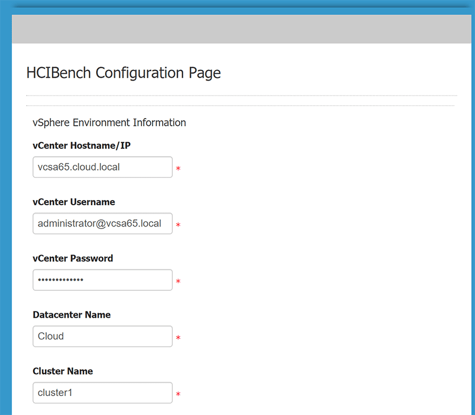475x415 pixels.
Task: Click the gray header bar at top
Action: pyautogui.click(x=241, y=29)
